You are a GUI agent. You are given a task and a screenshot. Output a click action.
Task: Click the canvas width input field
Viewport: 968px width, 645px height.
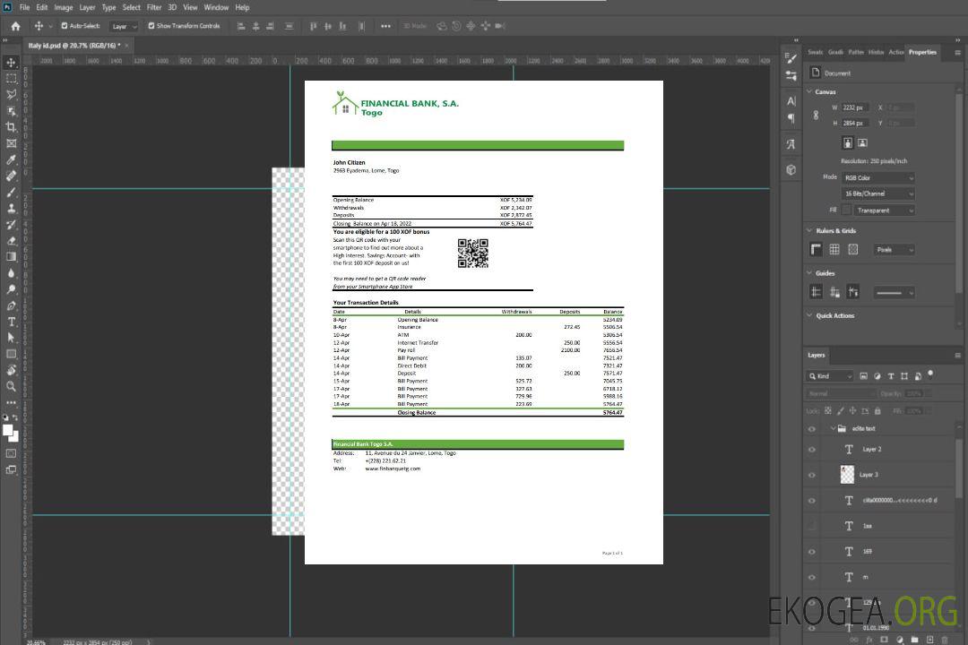coord(855,107)
